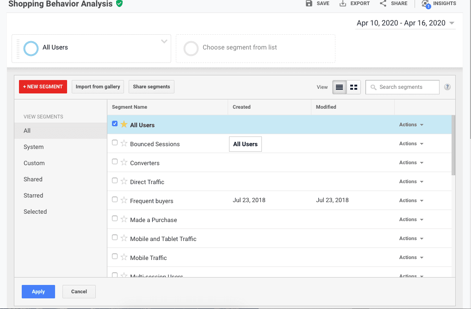This screenshot has width=471, height=309.
Task: Star the Converters segment
Action: 124,162
